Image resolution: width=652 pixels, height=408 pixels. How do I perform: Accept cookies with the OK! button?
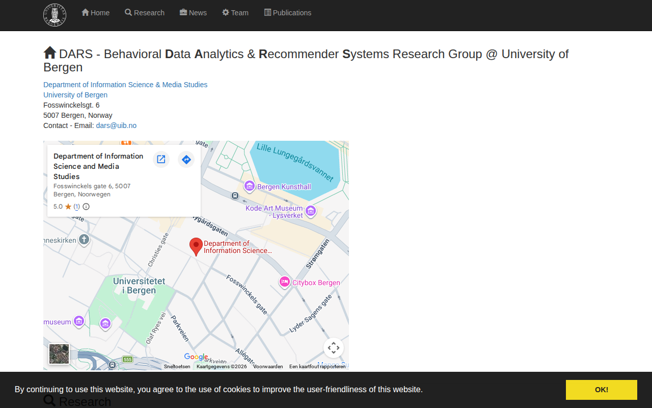601,390
